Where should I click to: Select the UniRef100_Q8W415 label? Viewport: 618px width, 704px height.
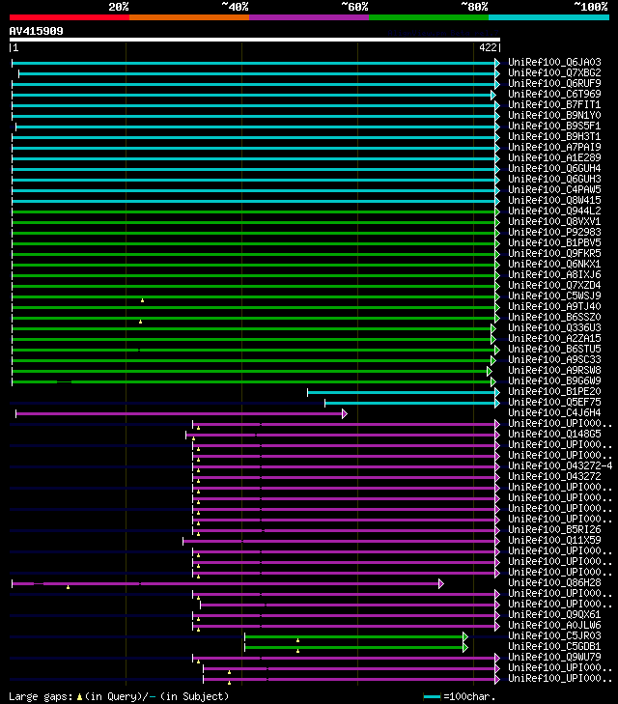[x=554, y=200]
